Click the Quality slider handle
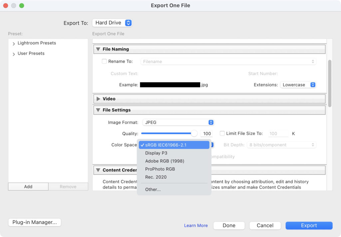Image resolution: width=341 pixels, height=237 pixels. click(194, 133)
